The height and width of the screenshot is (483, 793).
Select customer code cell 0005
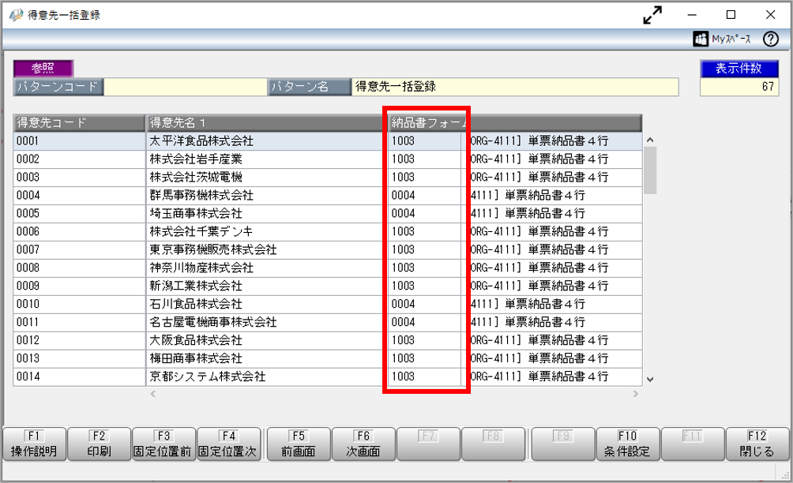click(x=80, y=214)
